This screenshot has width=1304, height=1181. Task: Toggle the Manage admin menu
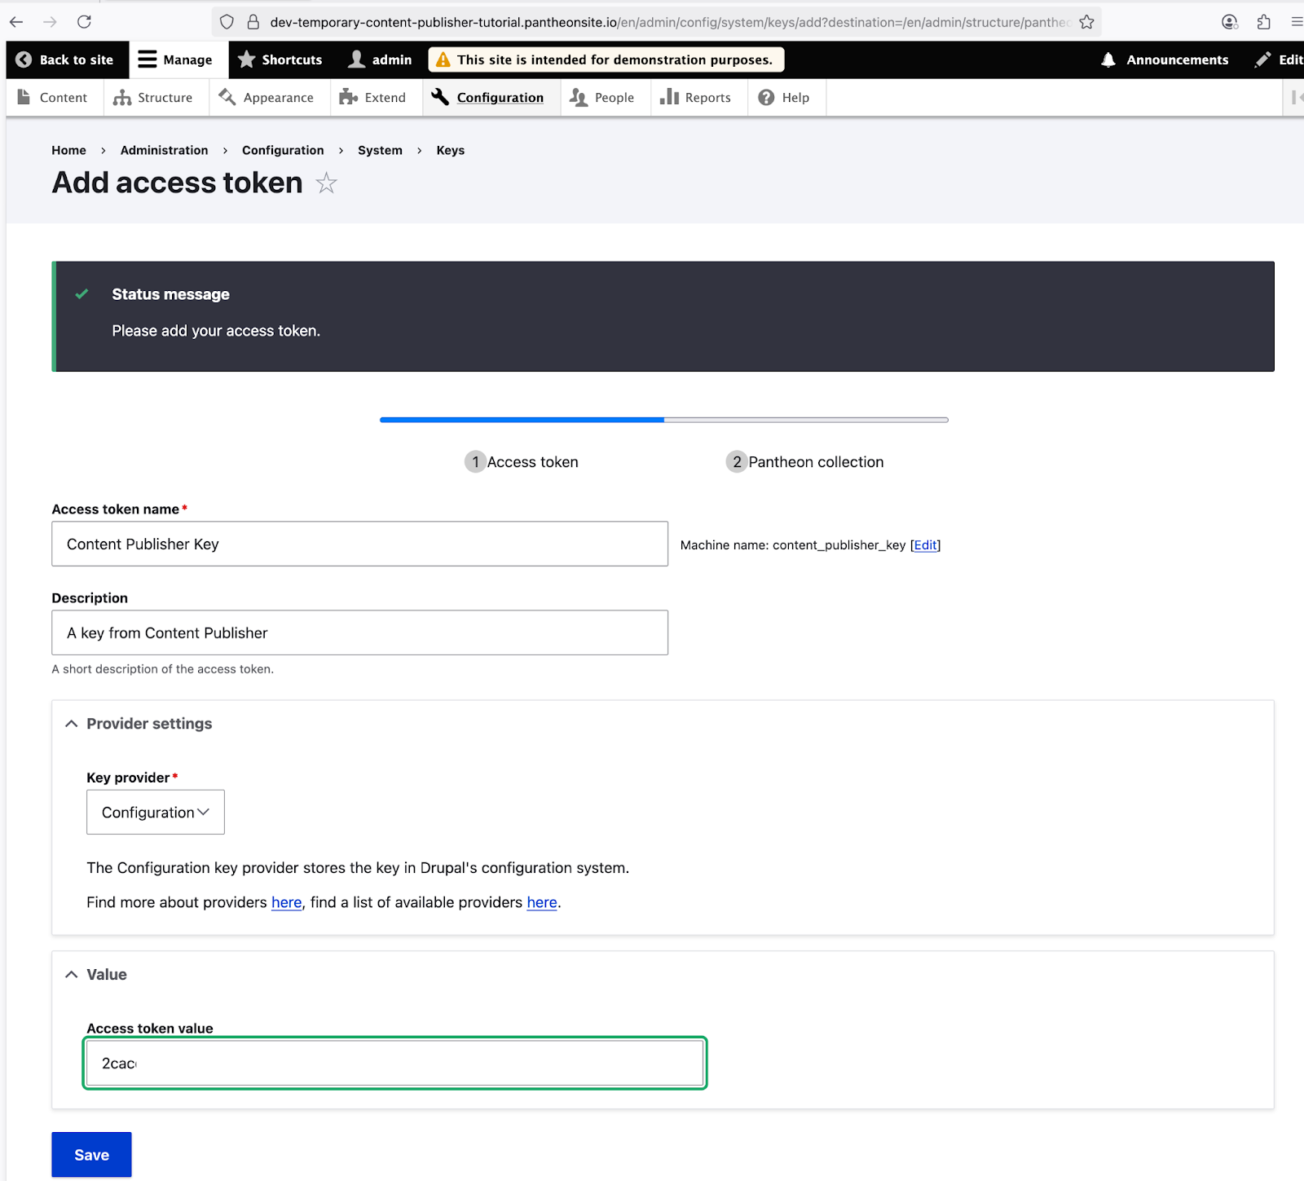[x=175, y=59]
